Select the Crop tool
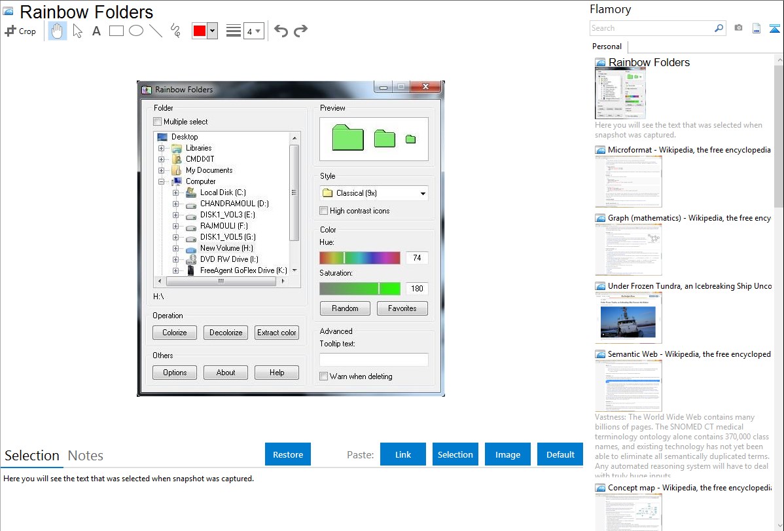 coord(20,31)
